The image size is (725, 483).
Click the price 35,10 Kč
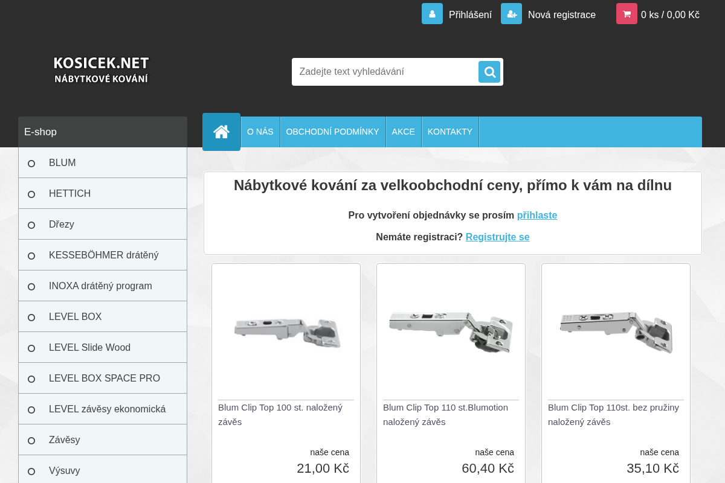point(652,469)
